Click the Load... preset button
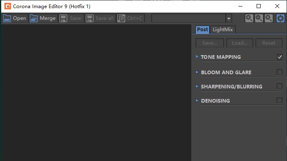Viewport: 287px width, 161px height. click(240, 43)
